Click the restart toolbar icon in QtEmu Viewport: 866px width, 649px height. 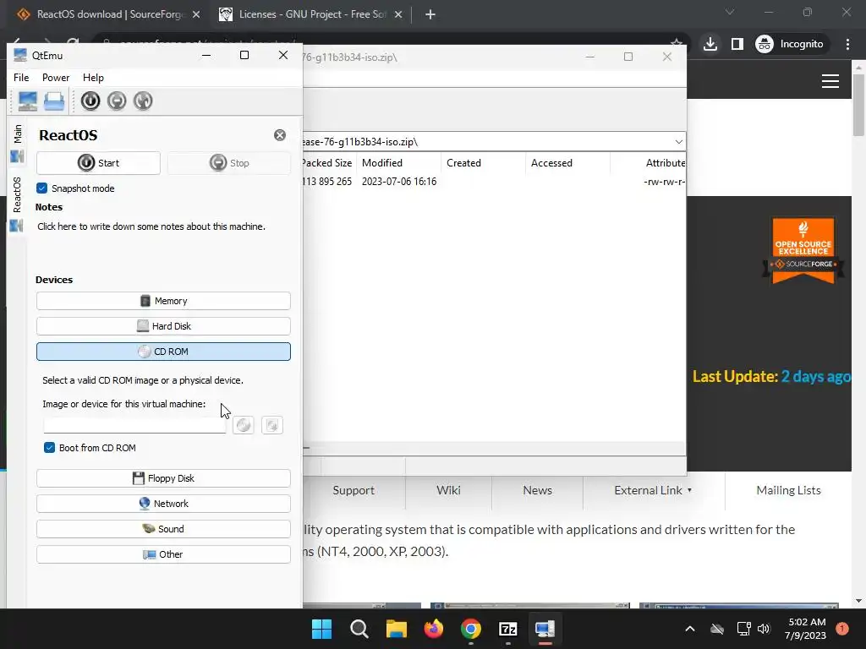coord(143,101)
